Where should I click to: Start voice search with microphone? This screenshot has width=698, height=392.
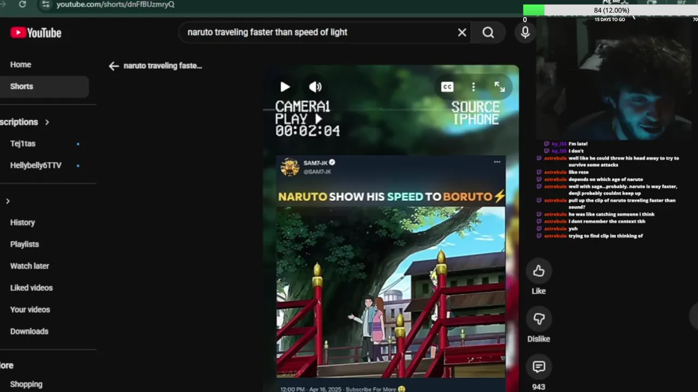click(525, 33)
